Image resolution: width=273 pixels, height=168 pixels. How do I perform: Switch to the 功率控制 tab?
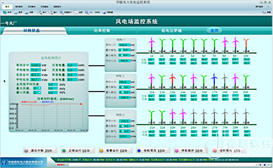(x=101, y=31)
